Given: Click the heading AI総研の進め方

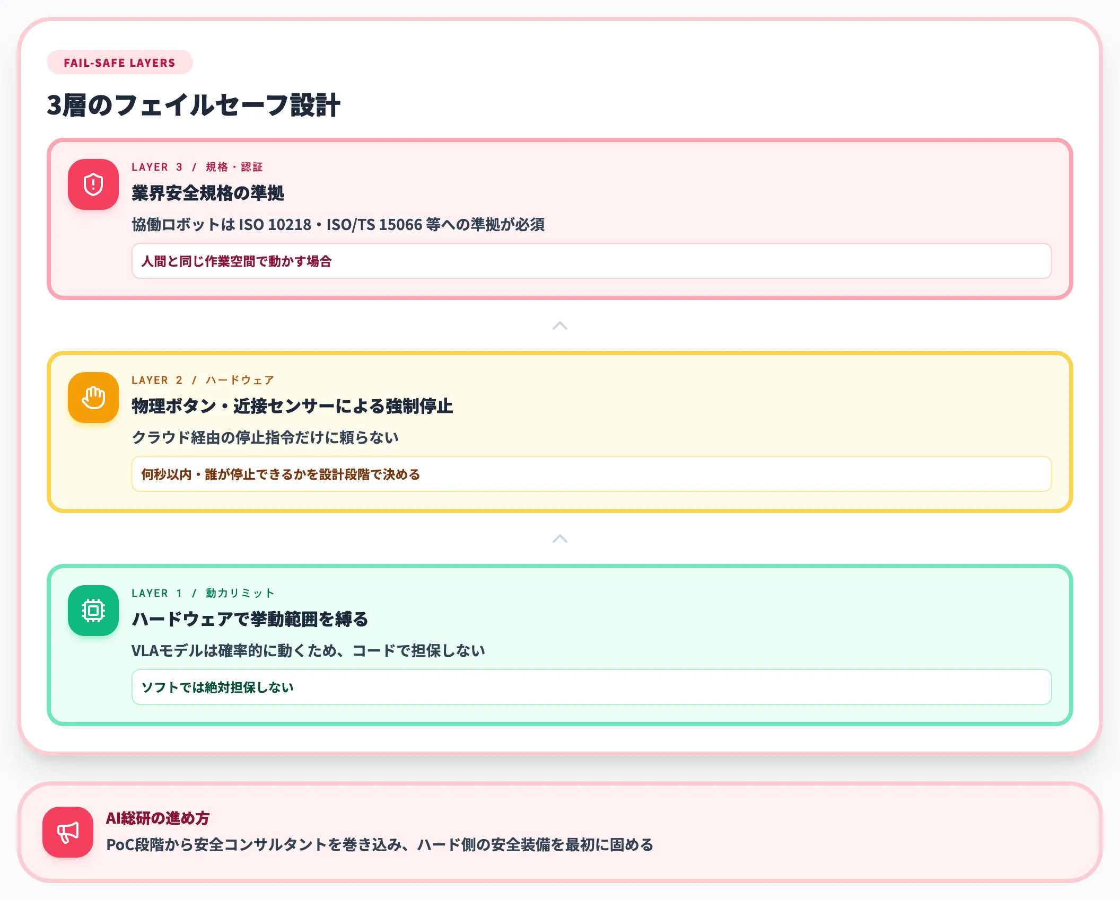Looking at the screenshot, I should click(158, 818).
